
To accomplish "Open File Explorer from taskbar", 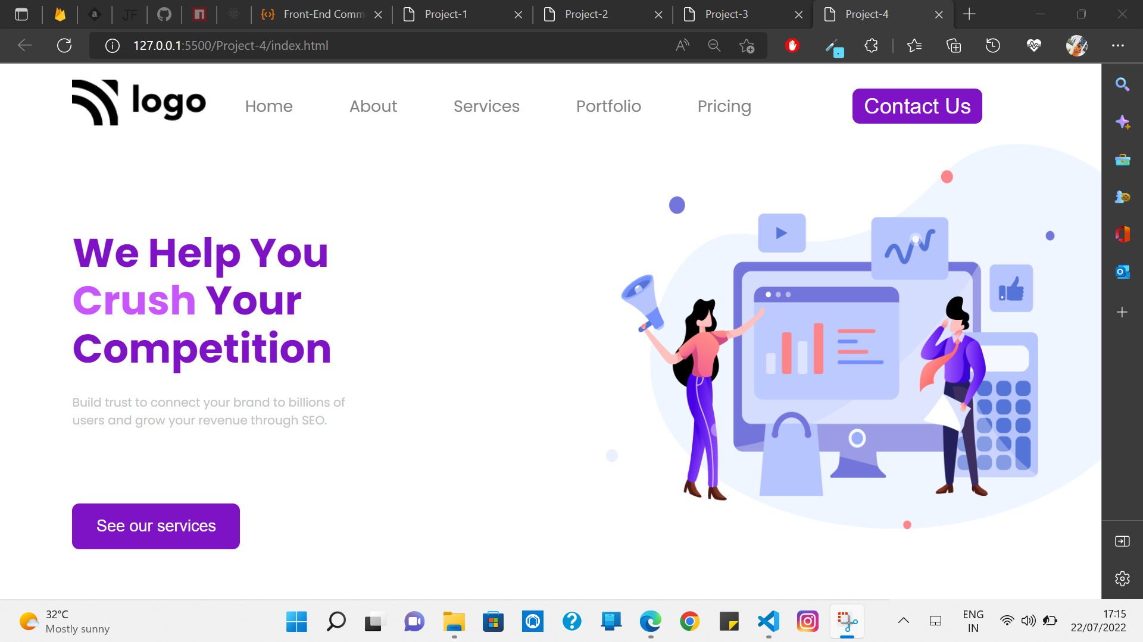I will [x=454, y=621].
